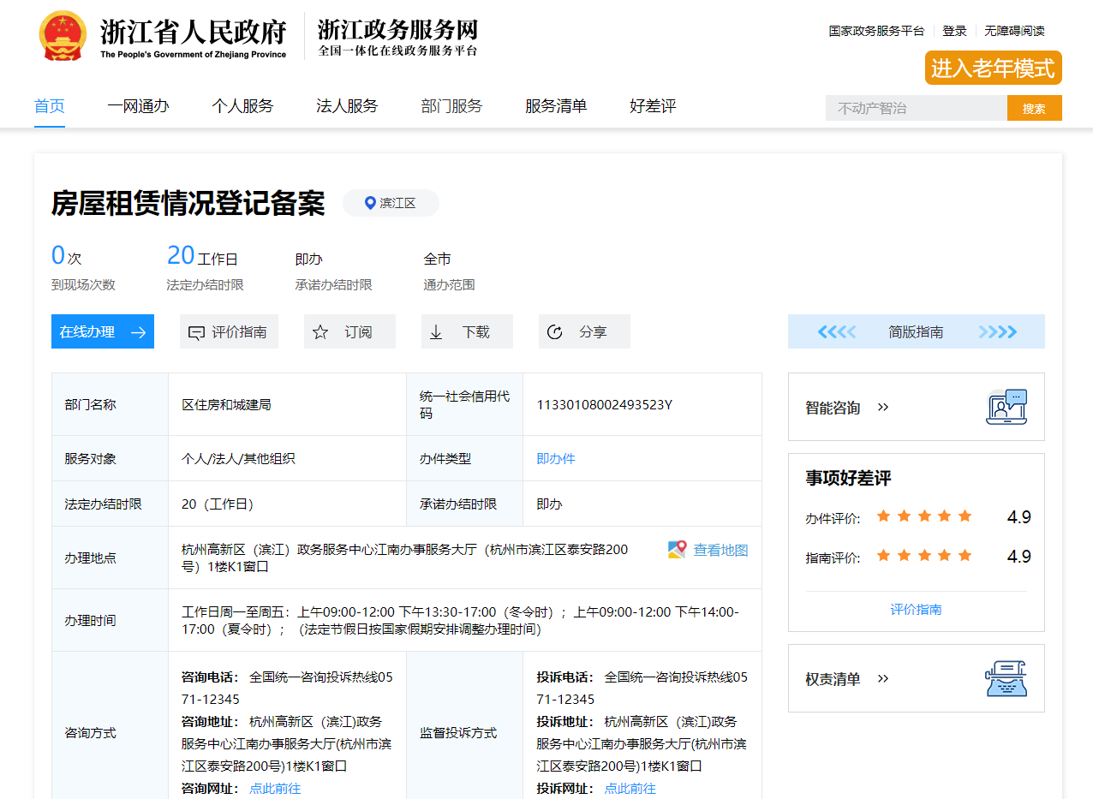Toggle 进入老年模式 elderly mode

[x=993, y=69]
